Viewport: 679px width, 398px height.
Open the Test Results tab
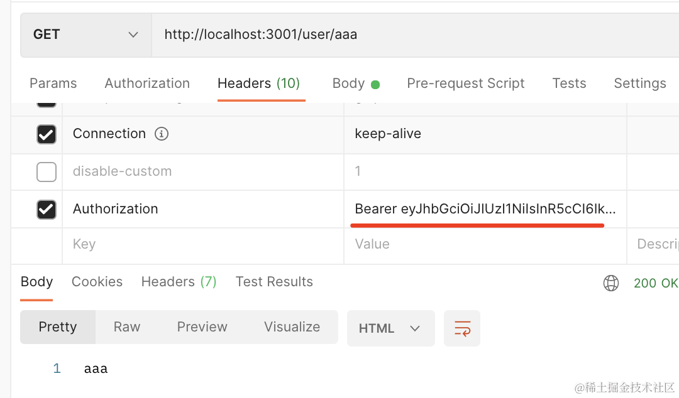[x=274, y=282]
